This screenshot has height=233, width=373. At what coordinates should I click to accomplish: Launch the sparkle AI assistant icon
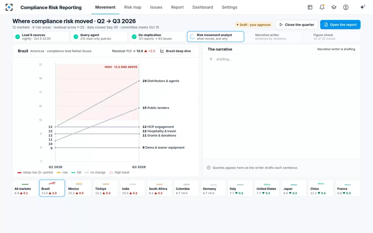pos(363,7)
